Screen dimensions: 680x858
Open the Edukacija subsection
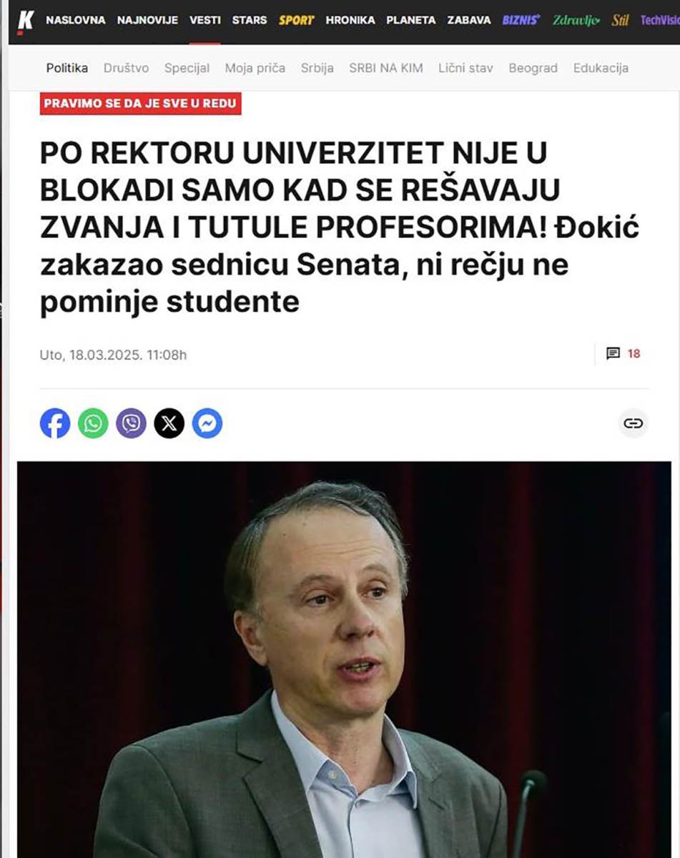(x=601, y=68)
